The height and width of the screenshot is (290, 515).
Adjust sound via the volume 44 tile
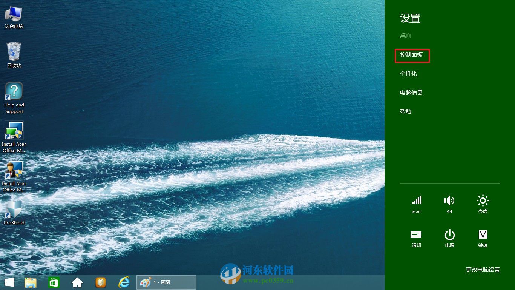click(x=449, y=204)
